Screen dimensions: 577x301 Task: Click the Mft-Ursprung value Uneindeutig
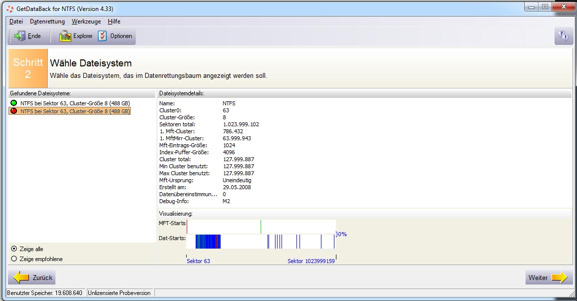(x=237, y=180)
